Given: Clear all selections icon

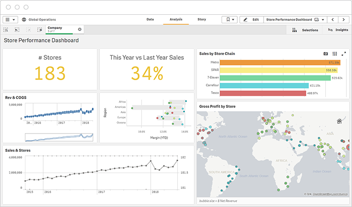Looking at the screenshot, I should 40,30.
